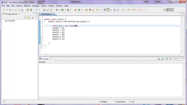Expand the dropdown beside the checkmark icon
Viewport: 187px width, 105px height.
[x=39, y=10]
